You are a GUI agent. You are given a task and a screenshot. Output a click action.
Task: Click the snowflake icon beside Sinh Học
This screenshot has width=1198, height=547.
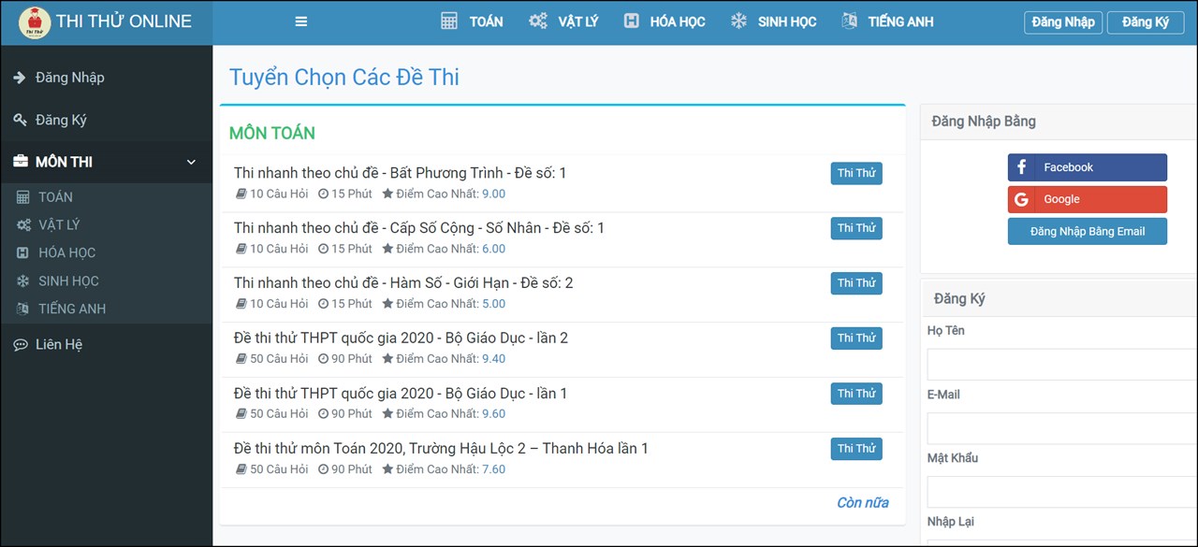[x=739, y=22]
